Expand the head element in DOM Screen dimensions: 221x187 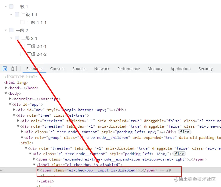(6, 88)
